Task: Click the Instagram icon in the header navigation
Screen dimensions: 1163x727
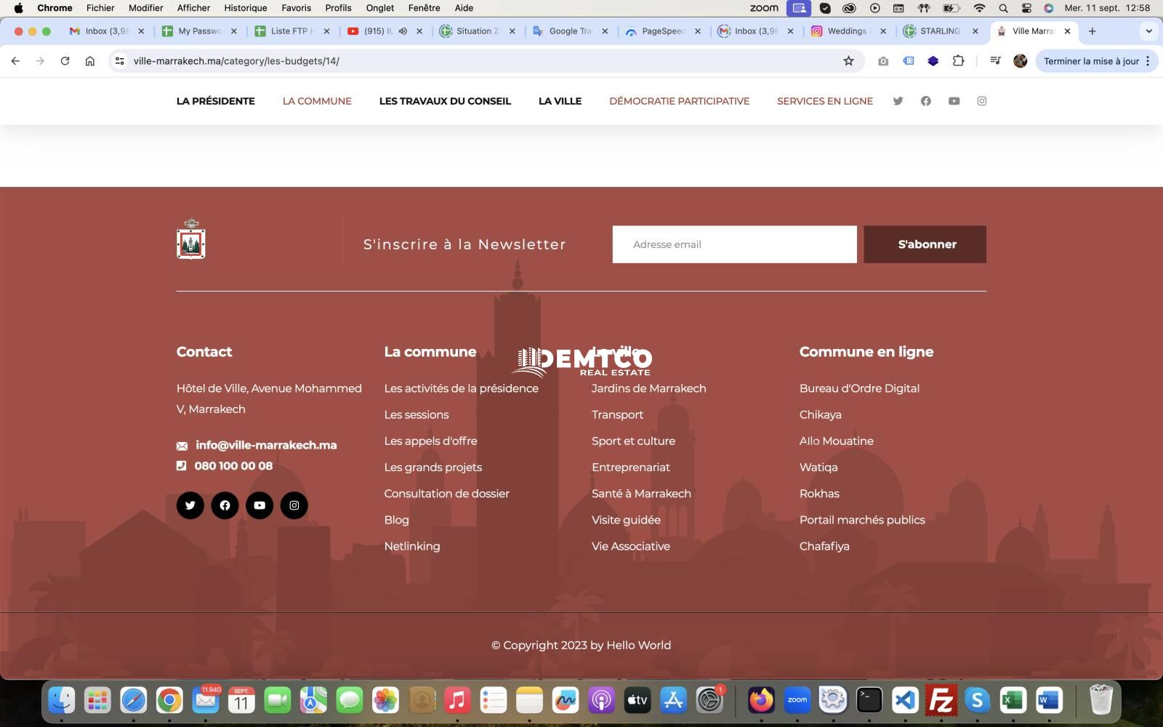Action: click(x=981, y=101)
